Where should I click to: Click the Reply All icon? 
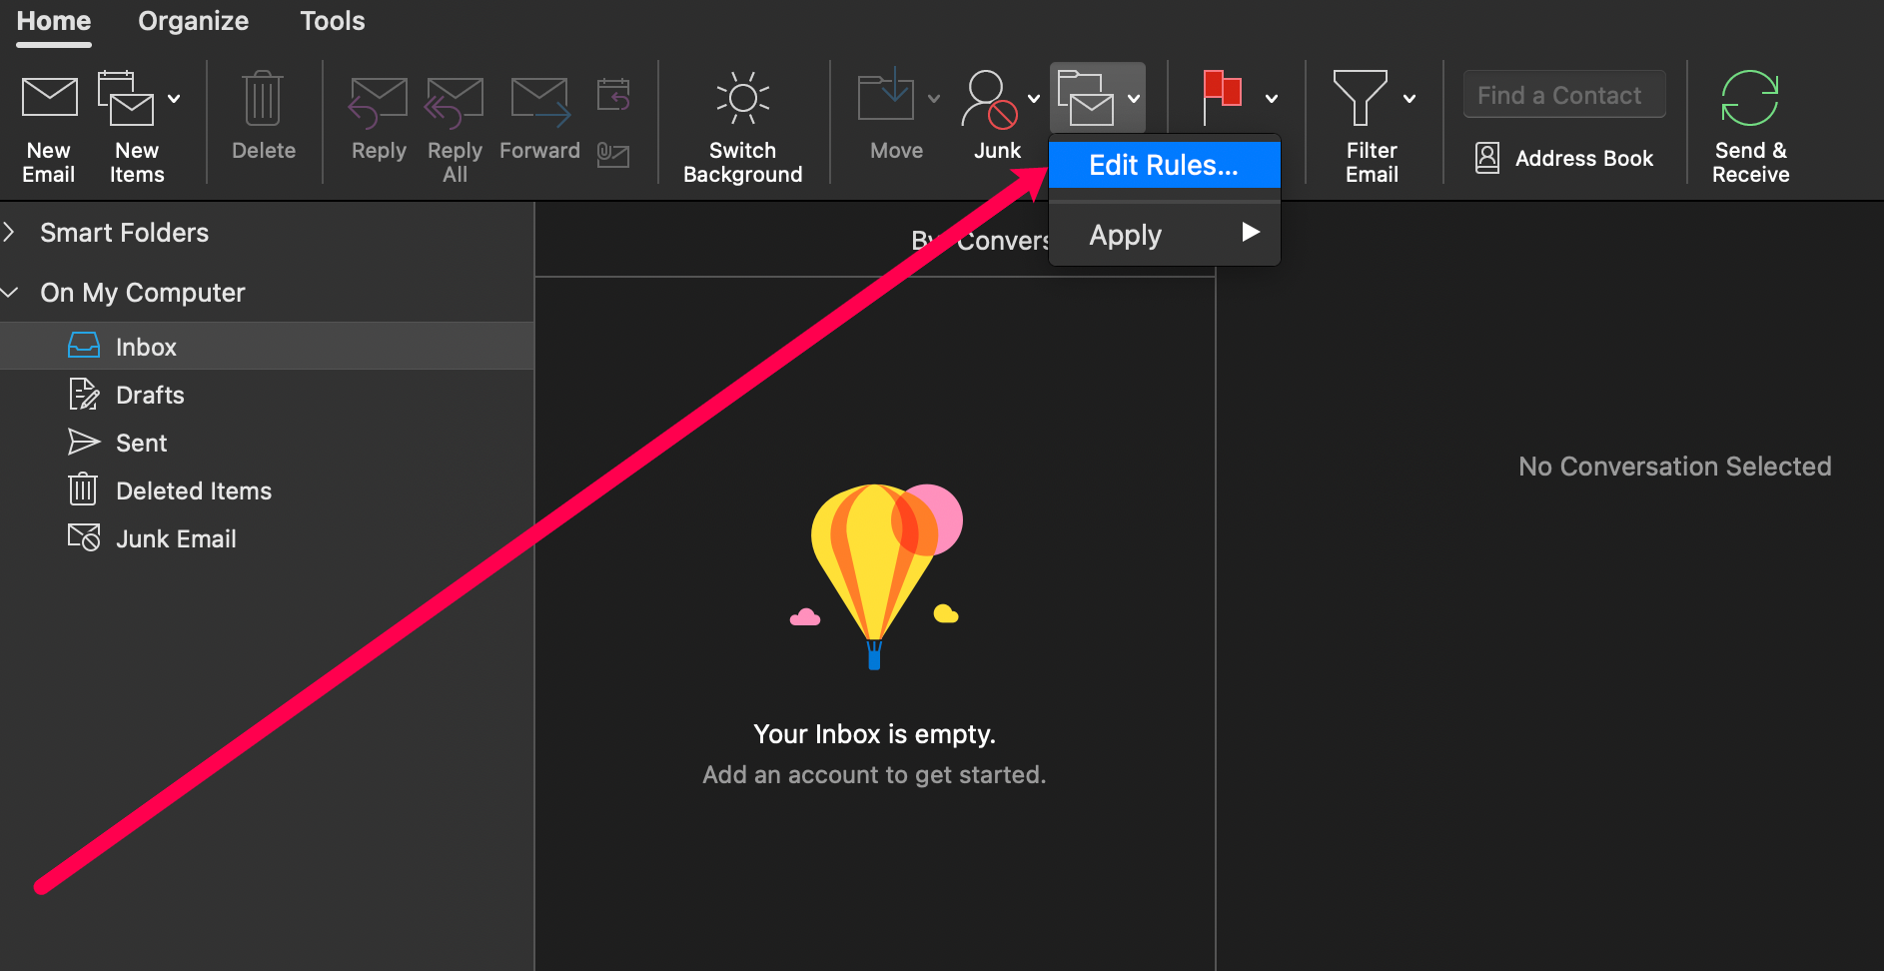pyautogui.click(x=455, y=102)
